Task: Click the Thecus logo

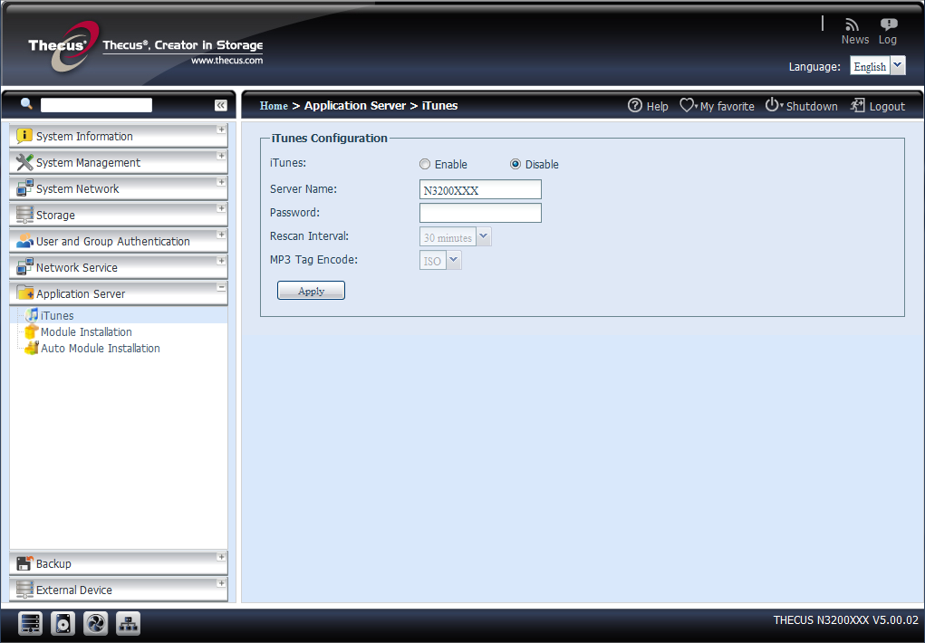Action: click(x=63, y=46)
